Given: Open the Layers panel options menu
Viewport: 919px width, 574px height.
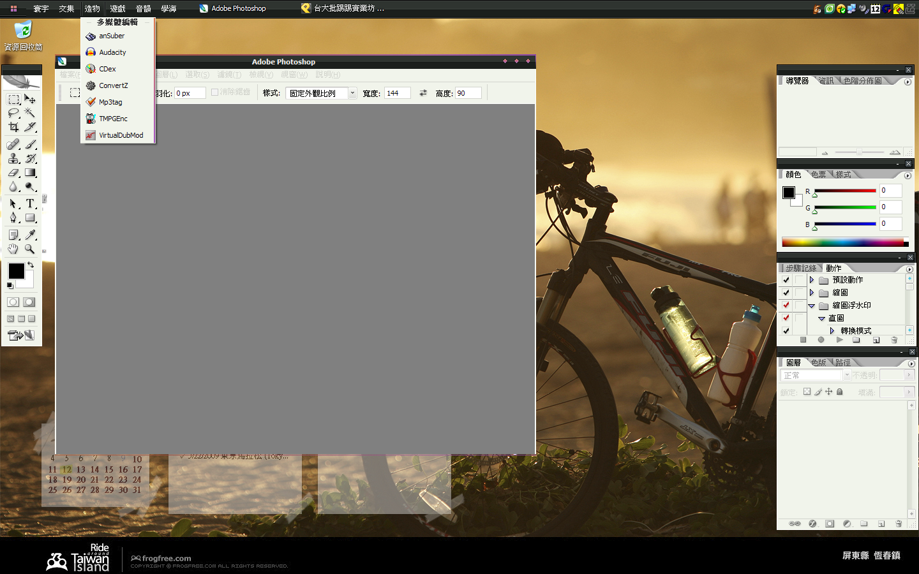Looking at the screenshot, I should [911, 364].
